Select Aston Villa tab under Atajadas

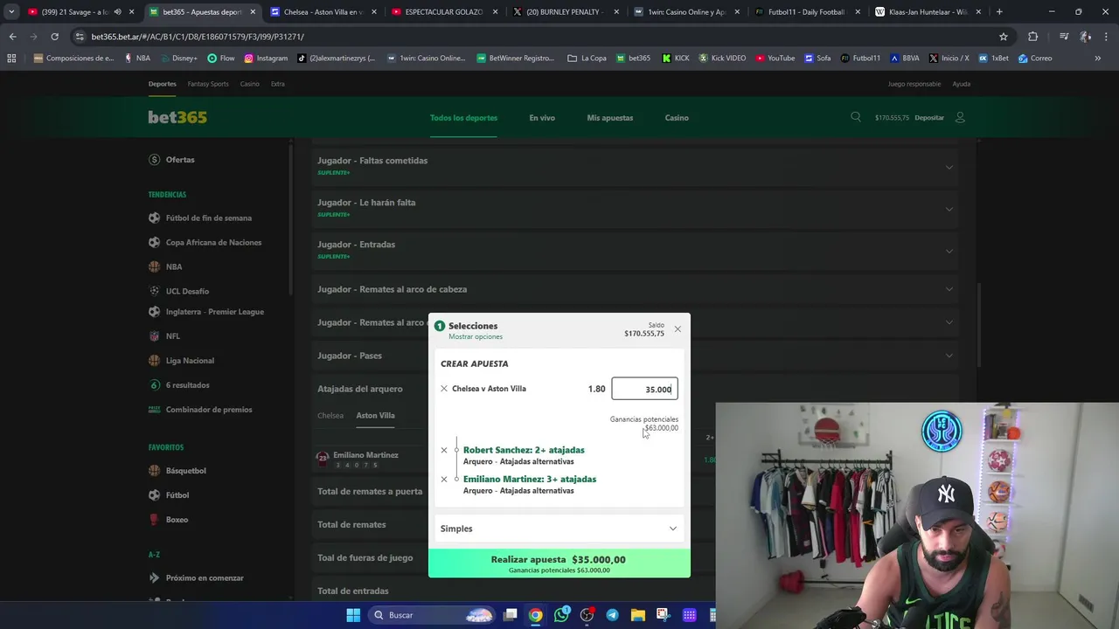point(376,416)
